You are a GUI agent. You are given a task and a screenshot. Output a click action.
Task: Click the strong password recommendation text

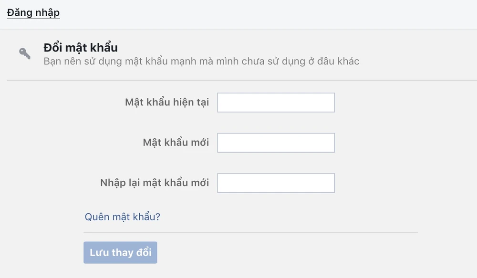pos(201,62)
